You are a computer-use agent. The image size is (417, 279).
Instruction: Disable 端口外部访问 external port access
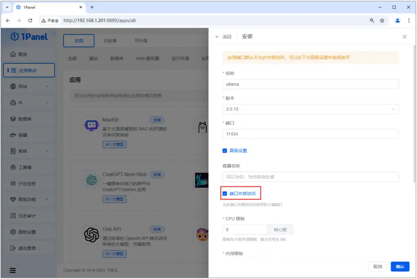pyautogui.click(x=224, y=194)
